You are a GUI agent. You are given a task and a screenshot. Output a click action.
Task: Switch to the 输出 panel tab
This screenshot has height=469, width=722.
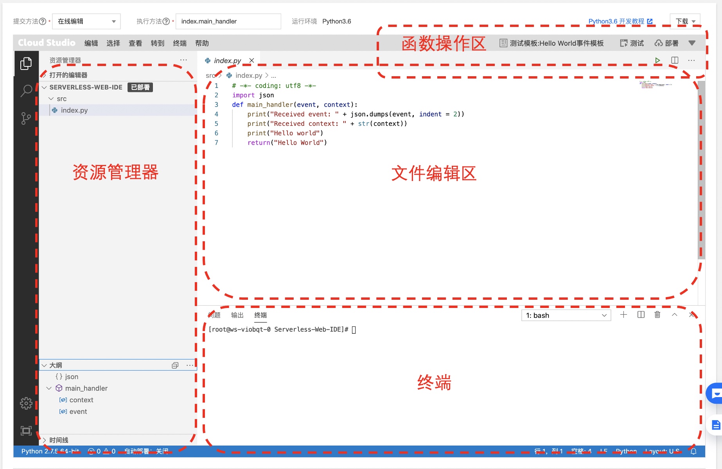pos(237,315)
